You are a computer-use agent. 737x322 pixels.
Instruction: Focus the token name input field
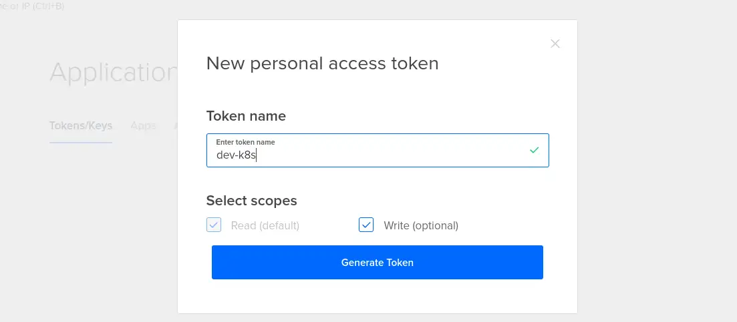coord(378,150)
